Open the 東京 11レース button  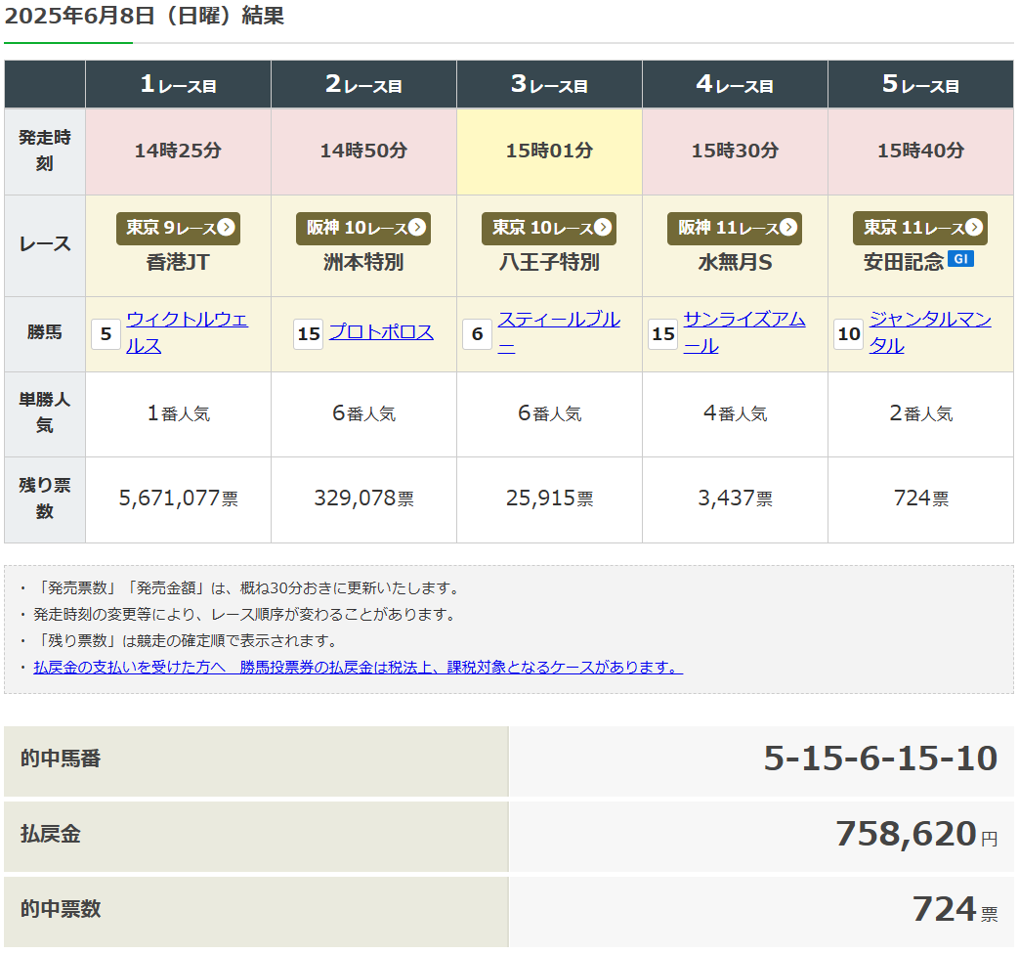(920, 229)
